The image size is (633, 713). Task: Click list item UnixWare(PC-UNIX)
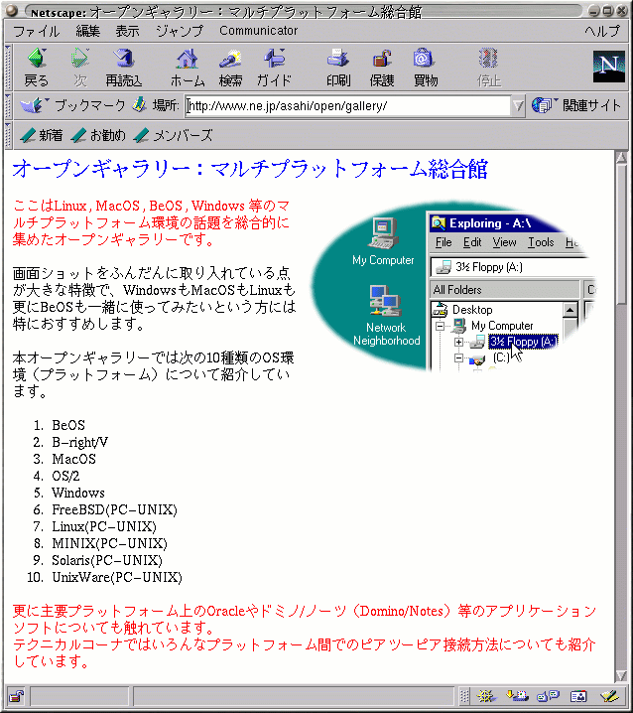(x=117, y=578)
